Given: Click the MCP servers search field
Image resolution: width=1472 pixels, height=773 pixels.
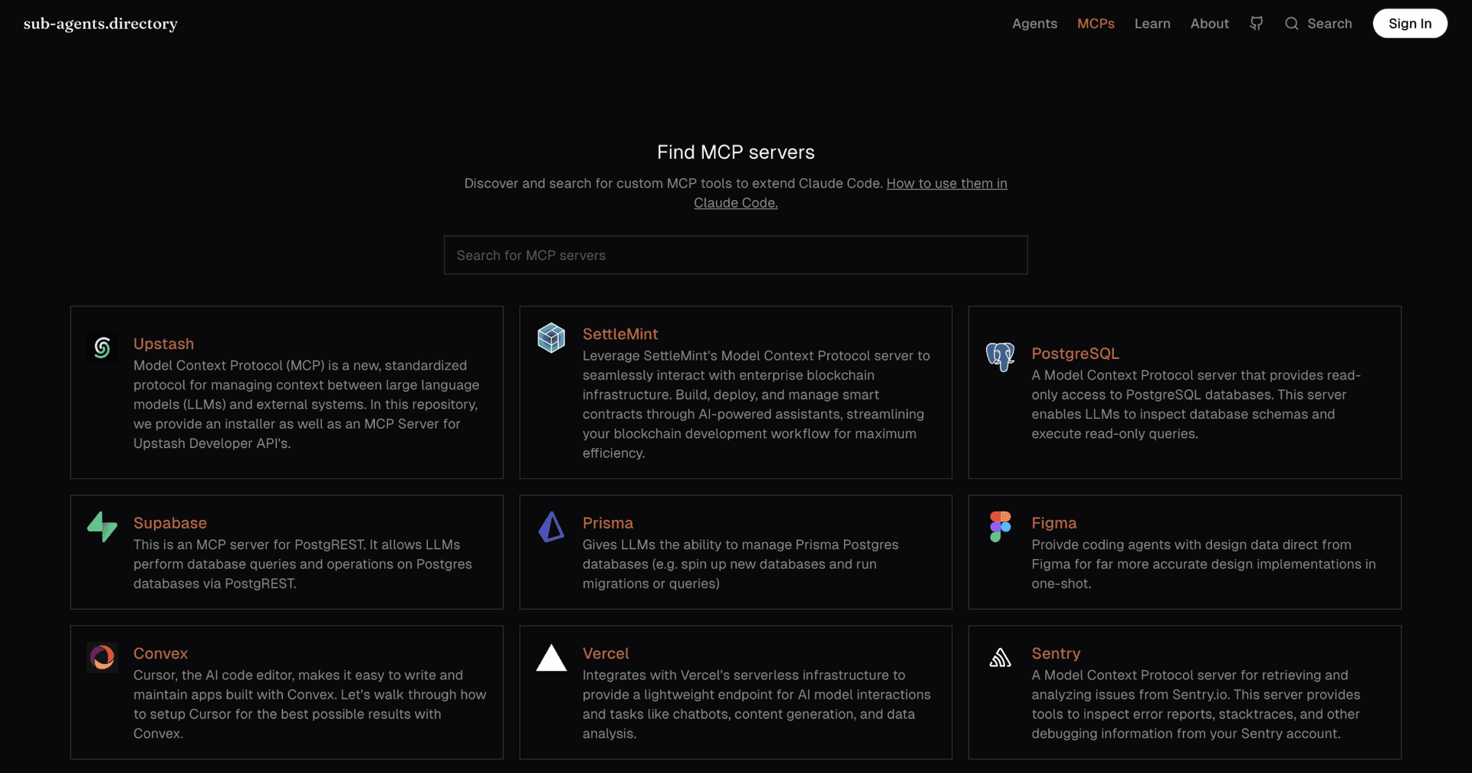Looking at the screenshot, I should click(735, 255).
